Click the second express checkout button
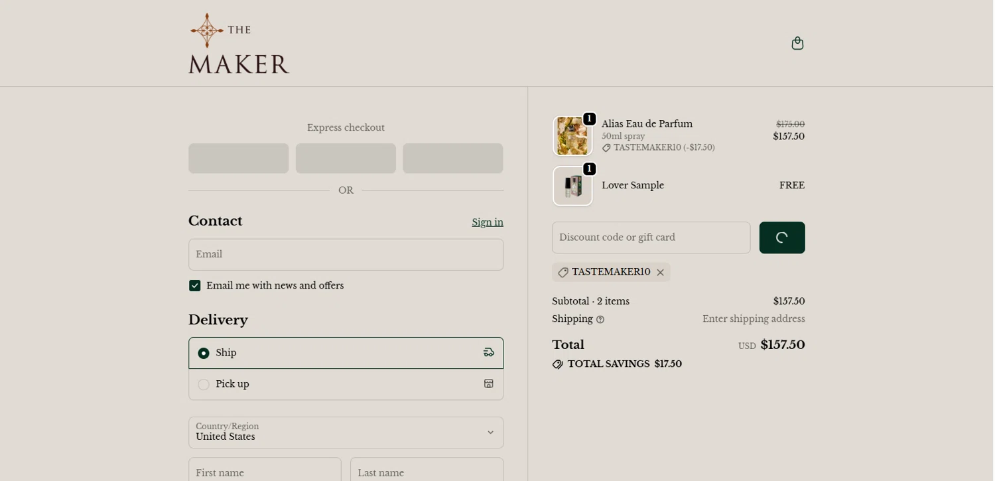 tap(346, 159)
